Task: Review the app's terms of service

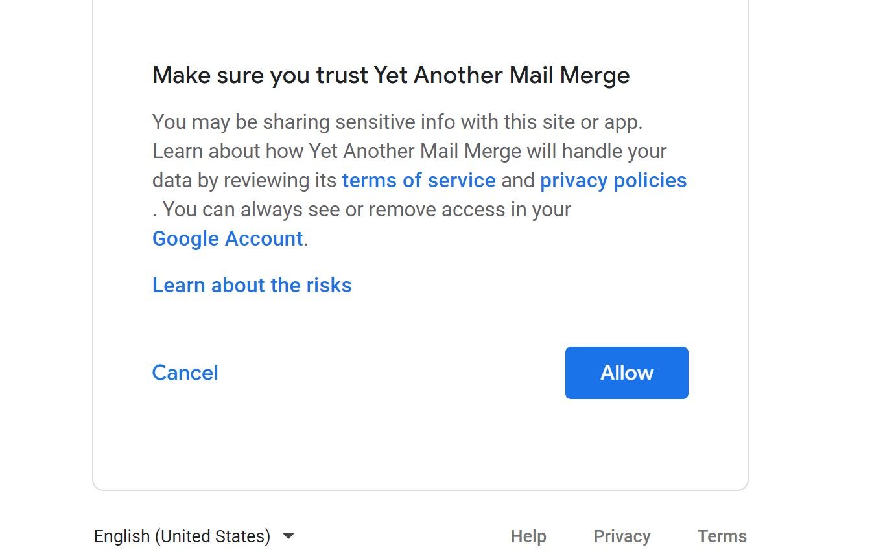Action: tap(418, 180)
